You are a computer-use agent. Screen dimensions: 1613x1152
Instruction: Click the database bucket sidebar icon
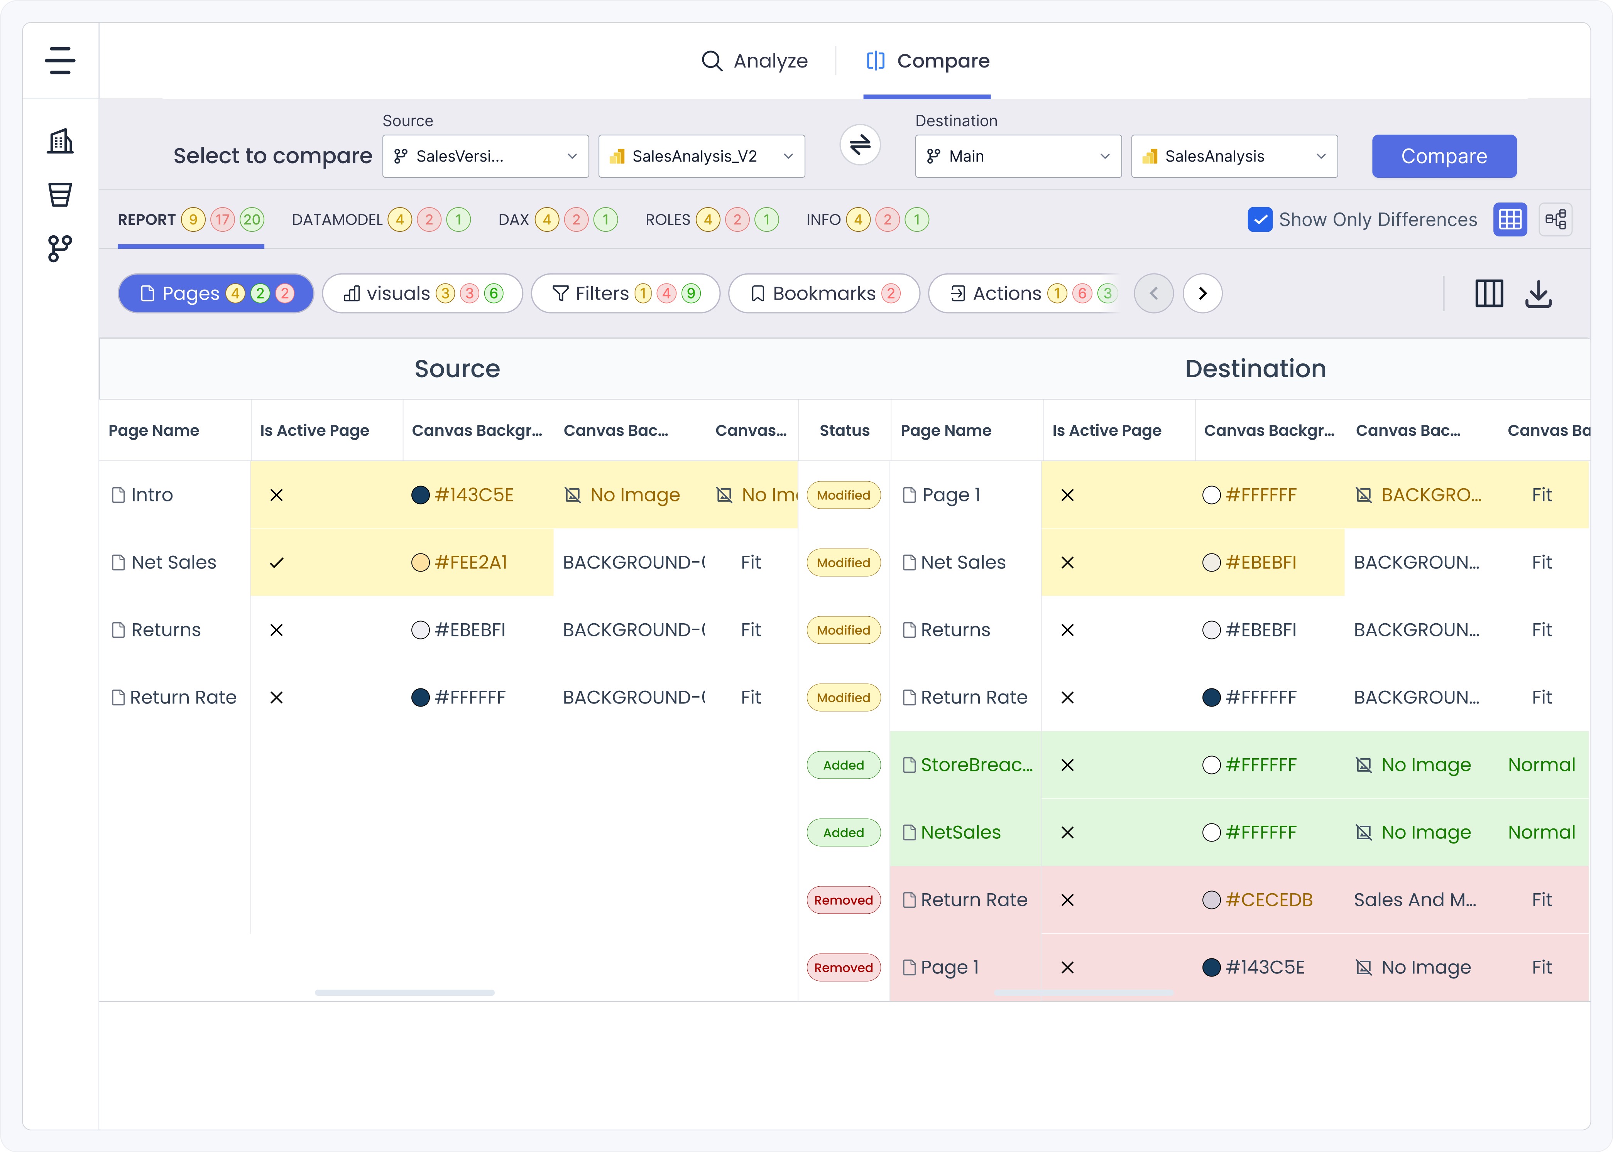(60, 194)
